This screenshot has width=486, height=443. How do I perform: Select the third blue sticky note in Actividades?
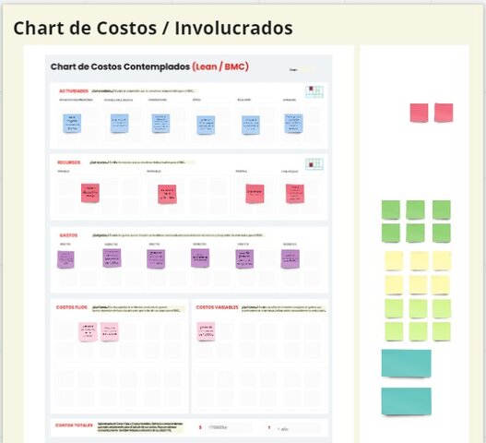pyautogui.click(x=160, y=124)
